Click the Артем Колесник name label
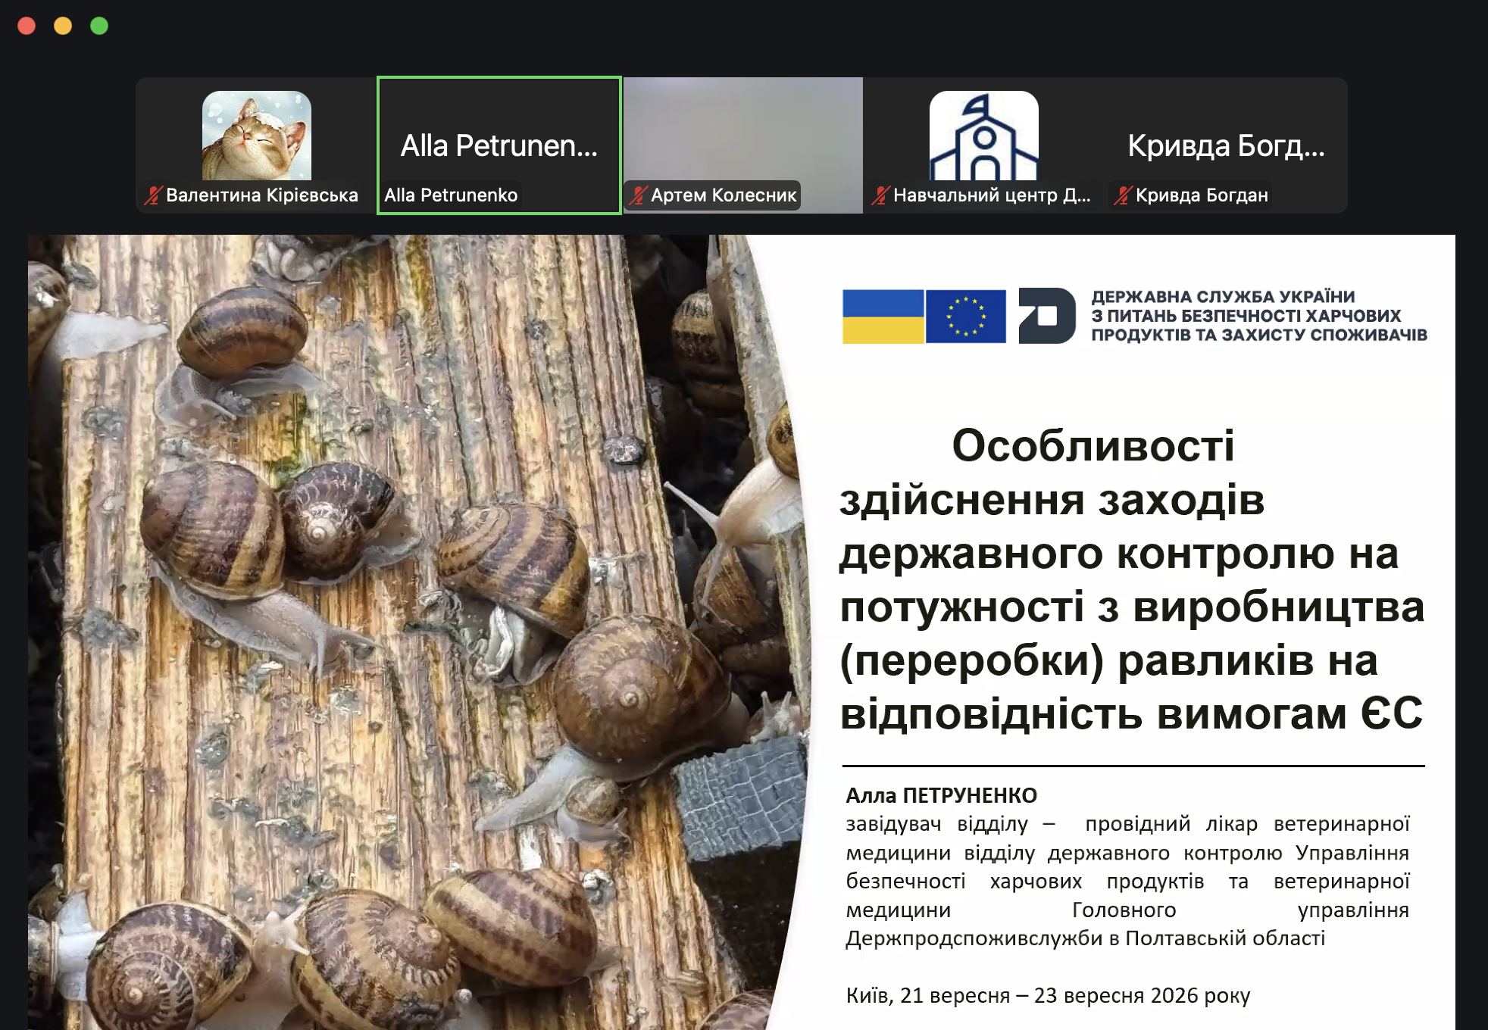The height and width of the screenshot is (1030, 1488). coord(724,195)
